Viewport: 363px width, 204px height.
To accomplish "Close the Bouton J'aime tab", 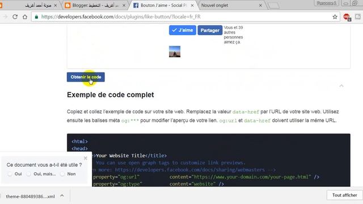I will 192,5.
